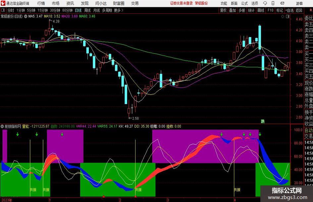This screenshot has height=202, width=313.
Task: Click the 股朋指标网 indicator name
Action: pos(13,126)
